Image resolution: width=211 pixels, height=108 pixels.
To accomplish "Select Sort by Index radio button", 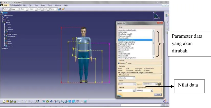I will click(x=126, y=63).
